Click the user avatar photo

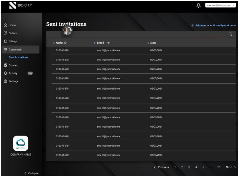(x=67, y=31)
